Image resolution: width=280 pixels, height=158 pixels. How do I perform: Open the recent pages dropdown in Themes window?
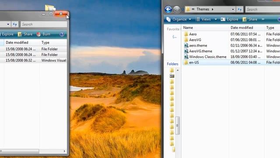(x=182, y=10)
